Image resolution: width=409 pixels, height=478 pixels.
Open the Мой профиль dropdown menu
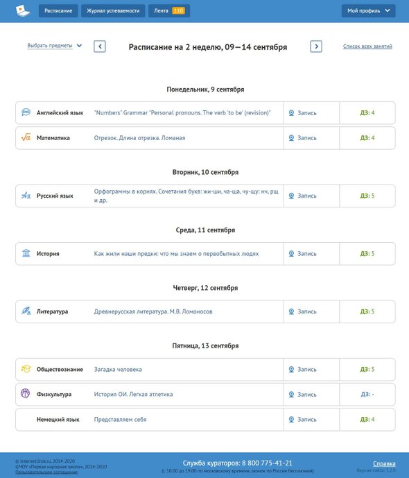tap(369, 10)
